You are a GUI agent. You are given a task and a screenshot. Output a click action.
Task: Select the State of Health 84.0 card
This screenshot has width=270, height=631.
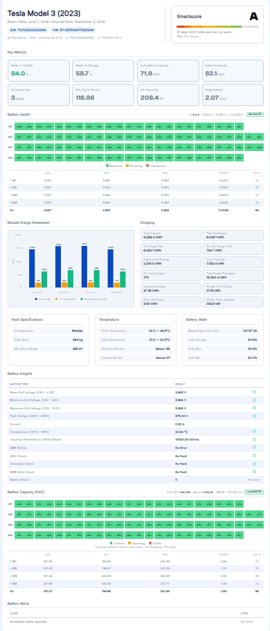pyautogui.click(x=39, y=71)
